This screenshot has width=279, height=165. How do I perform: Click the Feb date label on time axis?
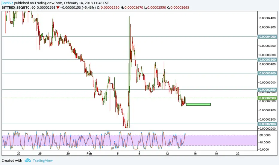89,153
